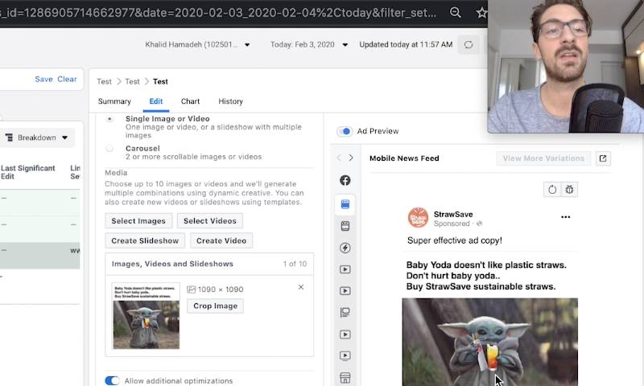Go to previous preview placement arrow
Viewport: 644px width, 386px height.
pos(339,158)
